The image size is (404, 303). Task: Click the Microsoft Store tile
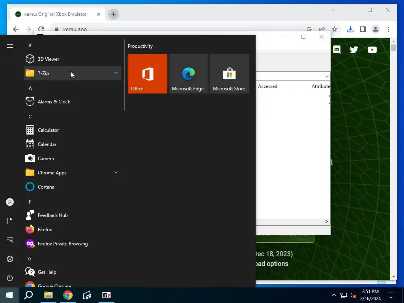(230, 74)
